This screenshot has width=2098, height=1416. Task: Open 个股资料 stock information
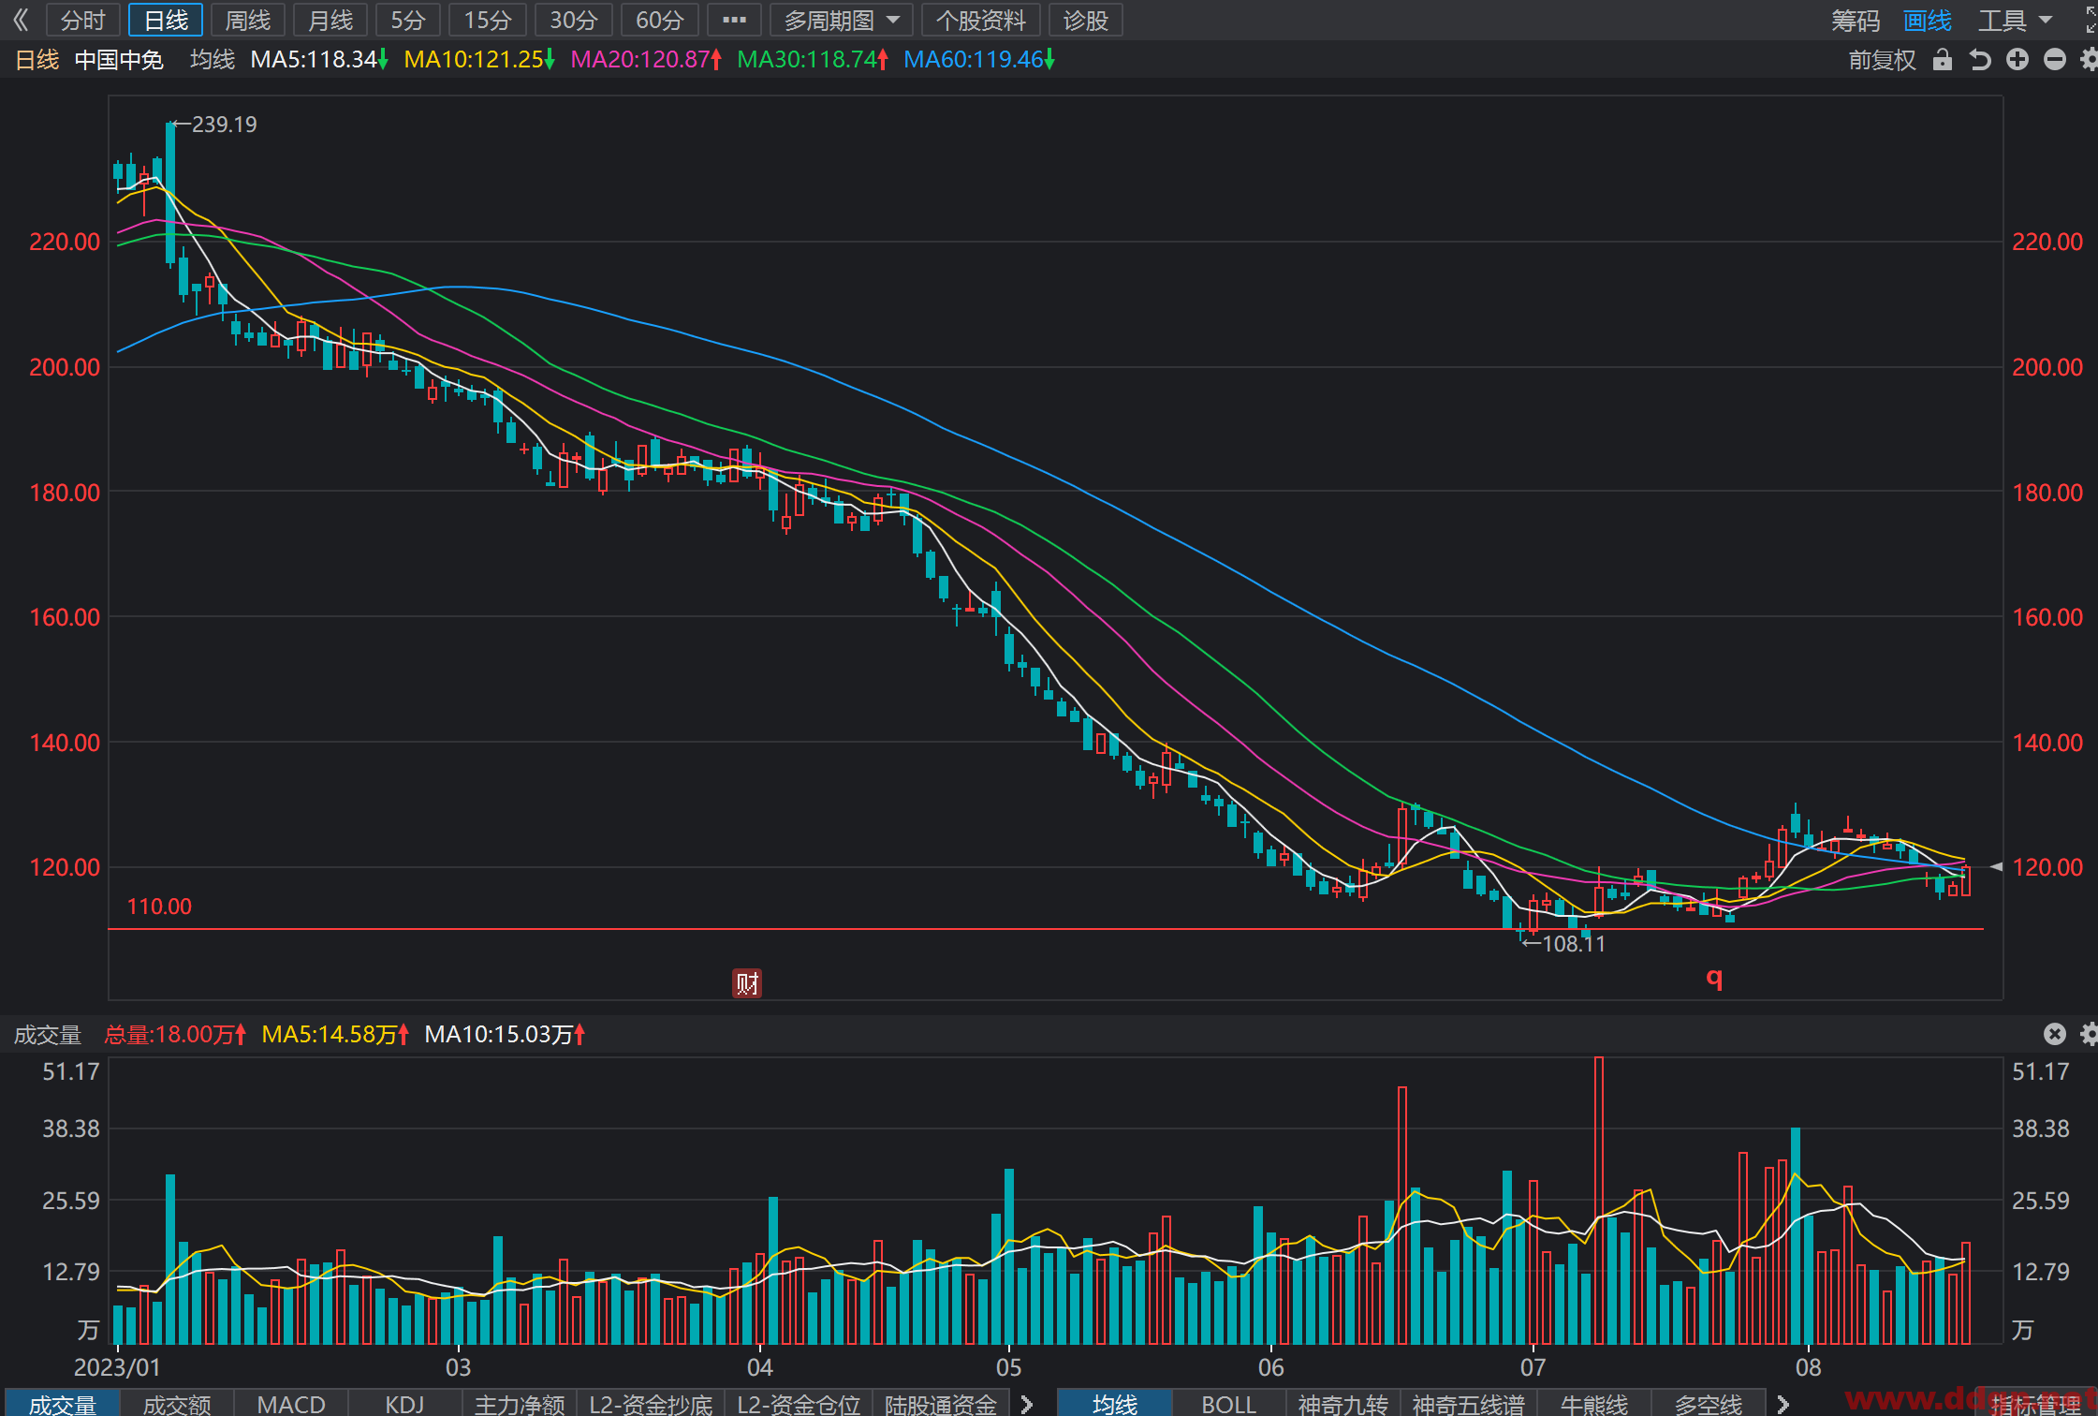coord(981,20)
